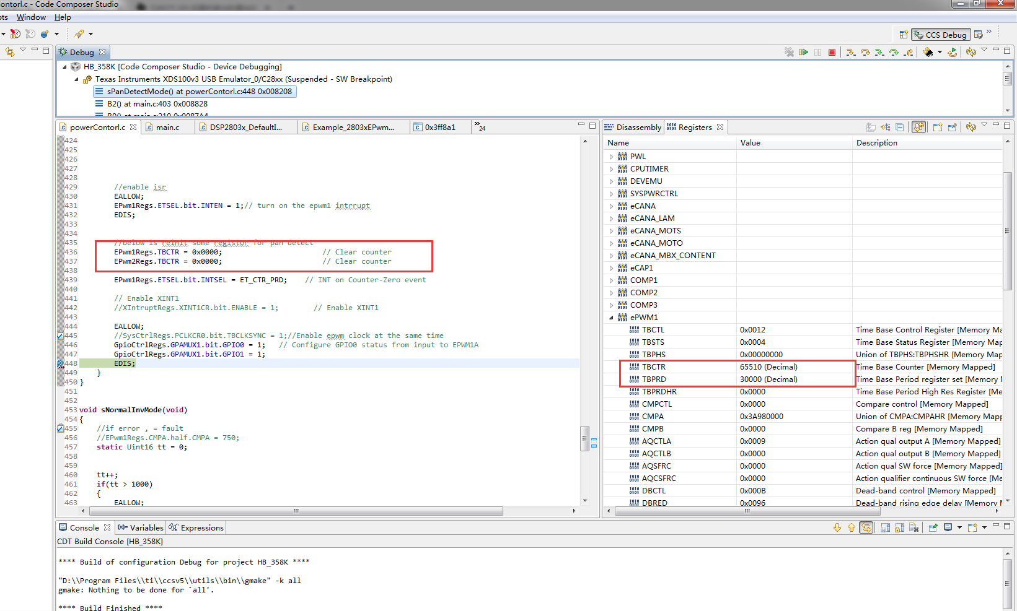The width and height of the screenshot is (1017, 611).
Task: Collapse all registers with the toolbar icon
Action: pos(900,127)
